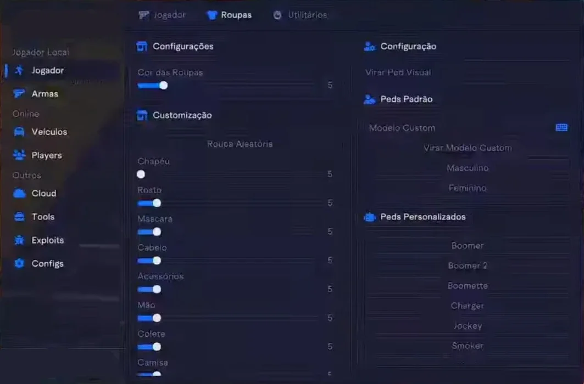Click the gear icon for Configs
This screenshot has width=584, height=384.
tap(19, 263)
